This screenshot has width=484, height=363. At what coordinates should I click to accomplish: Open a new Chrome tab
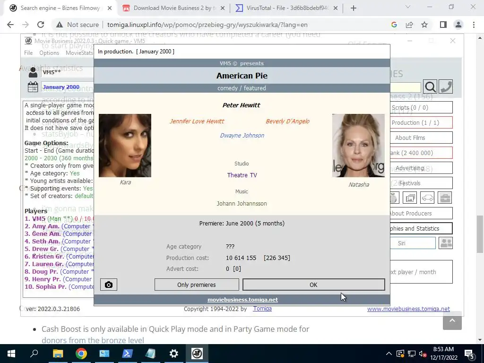354,8
